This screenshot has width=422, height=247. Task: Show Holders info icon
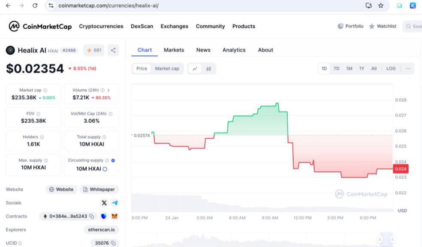pyautogui.click(x=42, y=137)
